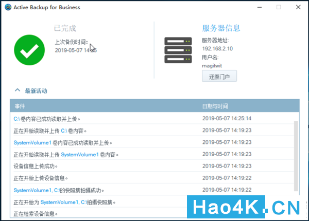Click the 事件 column header

(x=20, y=106)
